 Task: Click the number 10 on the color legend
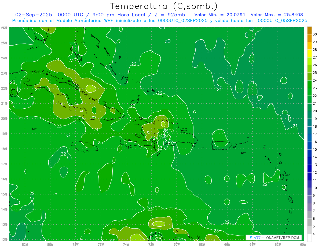(x=315, y=188)
